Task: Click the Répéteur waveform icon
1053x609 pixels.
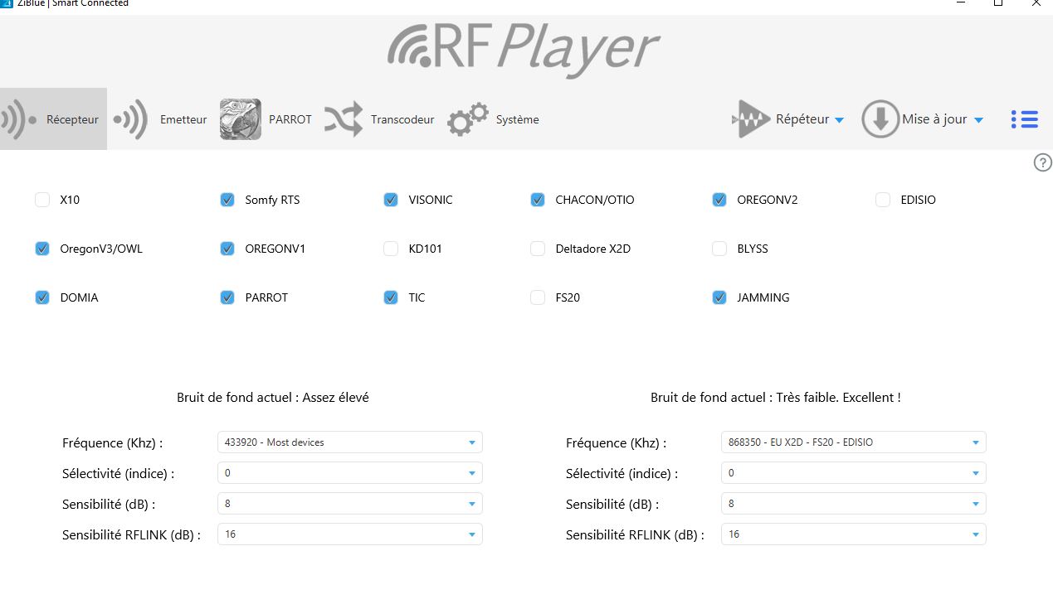Action: point(751,119)
